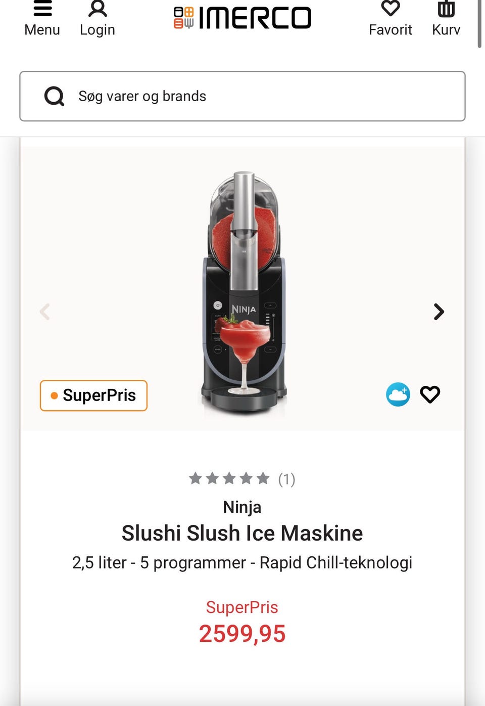485x706 pixels.
Task: Type in the 'Søg varer og brands' field
Action: (x=263, y=96)
